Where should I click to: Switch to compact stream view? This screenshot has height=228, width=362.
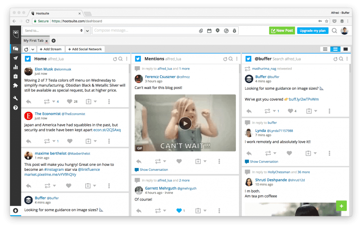click(325, 49)
